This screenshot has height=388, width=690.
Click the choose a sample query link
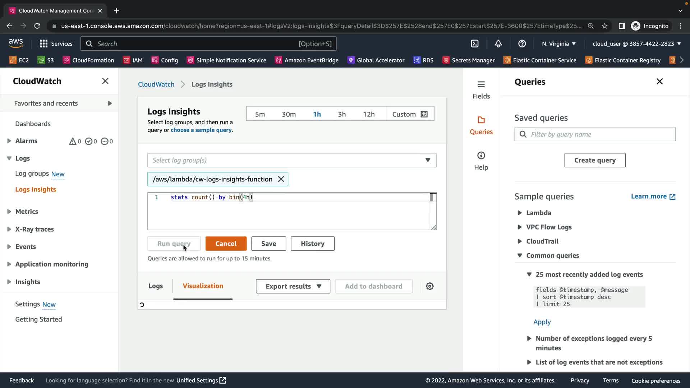pyautogui.click(x=201, y=130)
